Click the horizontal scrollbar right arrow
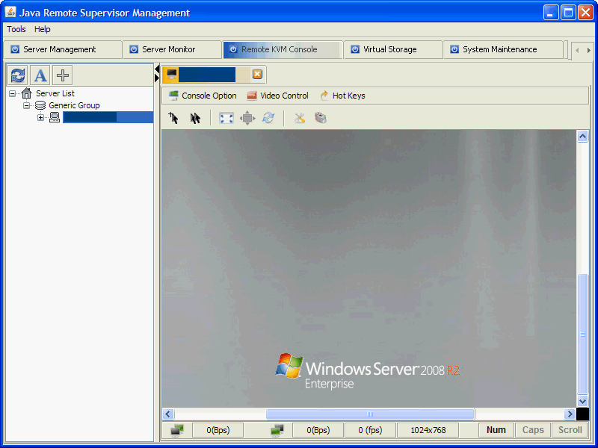Viewport: 598px width, 448px height. click(570, 414)
